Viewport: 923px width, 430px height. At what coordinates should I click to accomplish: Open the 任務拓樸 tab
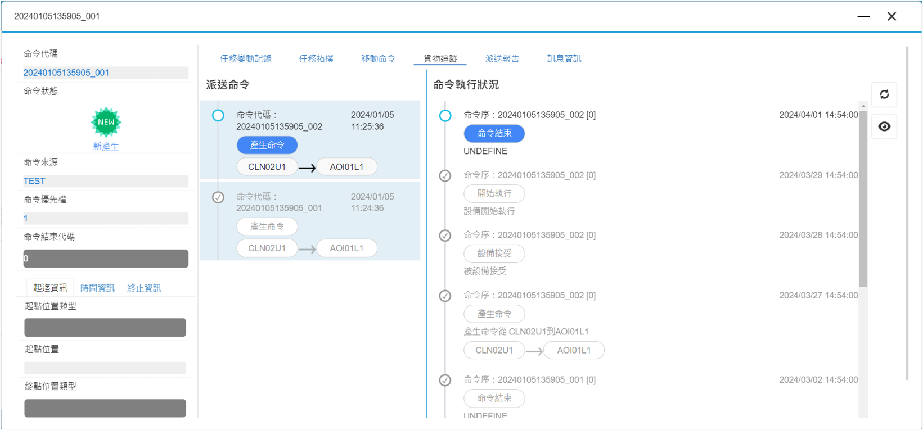point(316,58)
